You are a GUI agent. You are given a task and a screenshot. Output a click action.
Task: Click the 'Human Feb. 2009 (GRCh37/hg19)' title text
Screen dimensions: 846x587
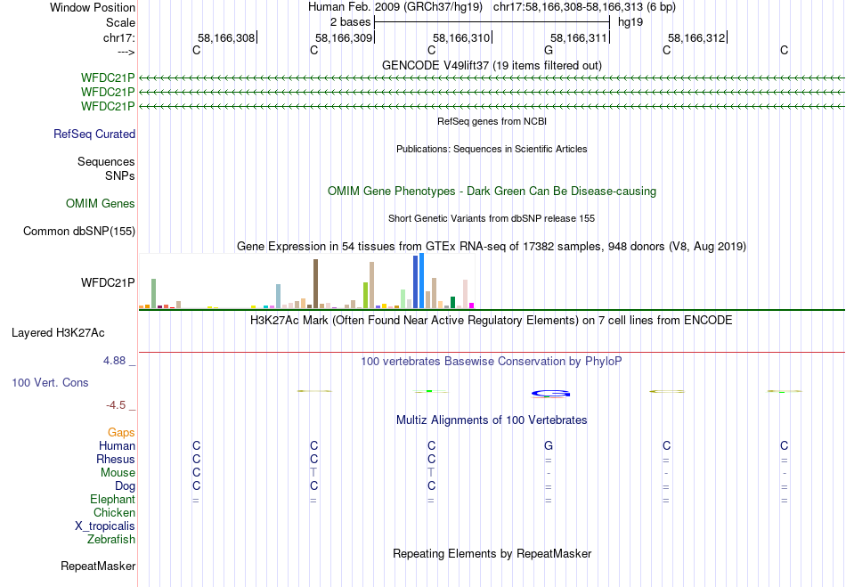tap(395, 7)
